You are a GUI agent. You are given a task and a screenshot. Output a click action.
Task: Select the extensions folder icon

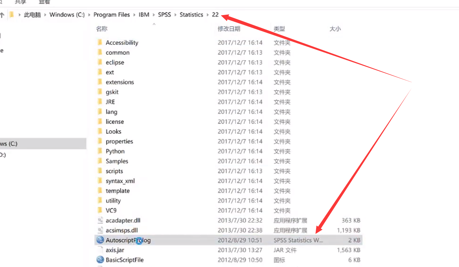point(100,82)
